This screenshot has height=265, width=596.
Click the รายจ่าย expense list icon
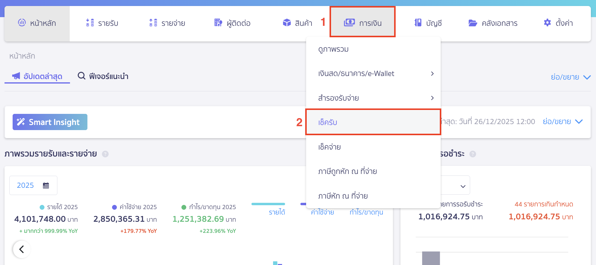click(x=153, y=23)
